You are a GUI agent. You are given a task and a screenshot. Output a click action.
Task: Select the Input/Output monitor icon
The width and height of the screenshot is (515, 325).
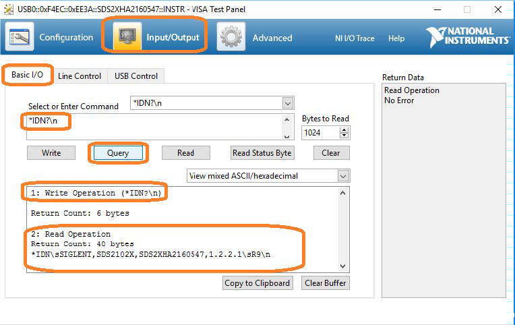tap(127, 37)
